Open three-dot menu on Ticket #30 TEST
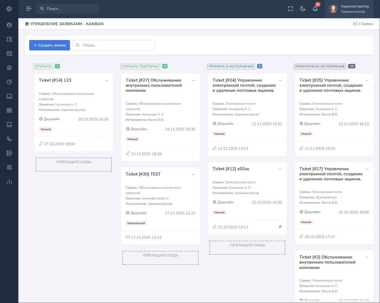The height and width of the screenshot is (303, 380). pos(193,174)
